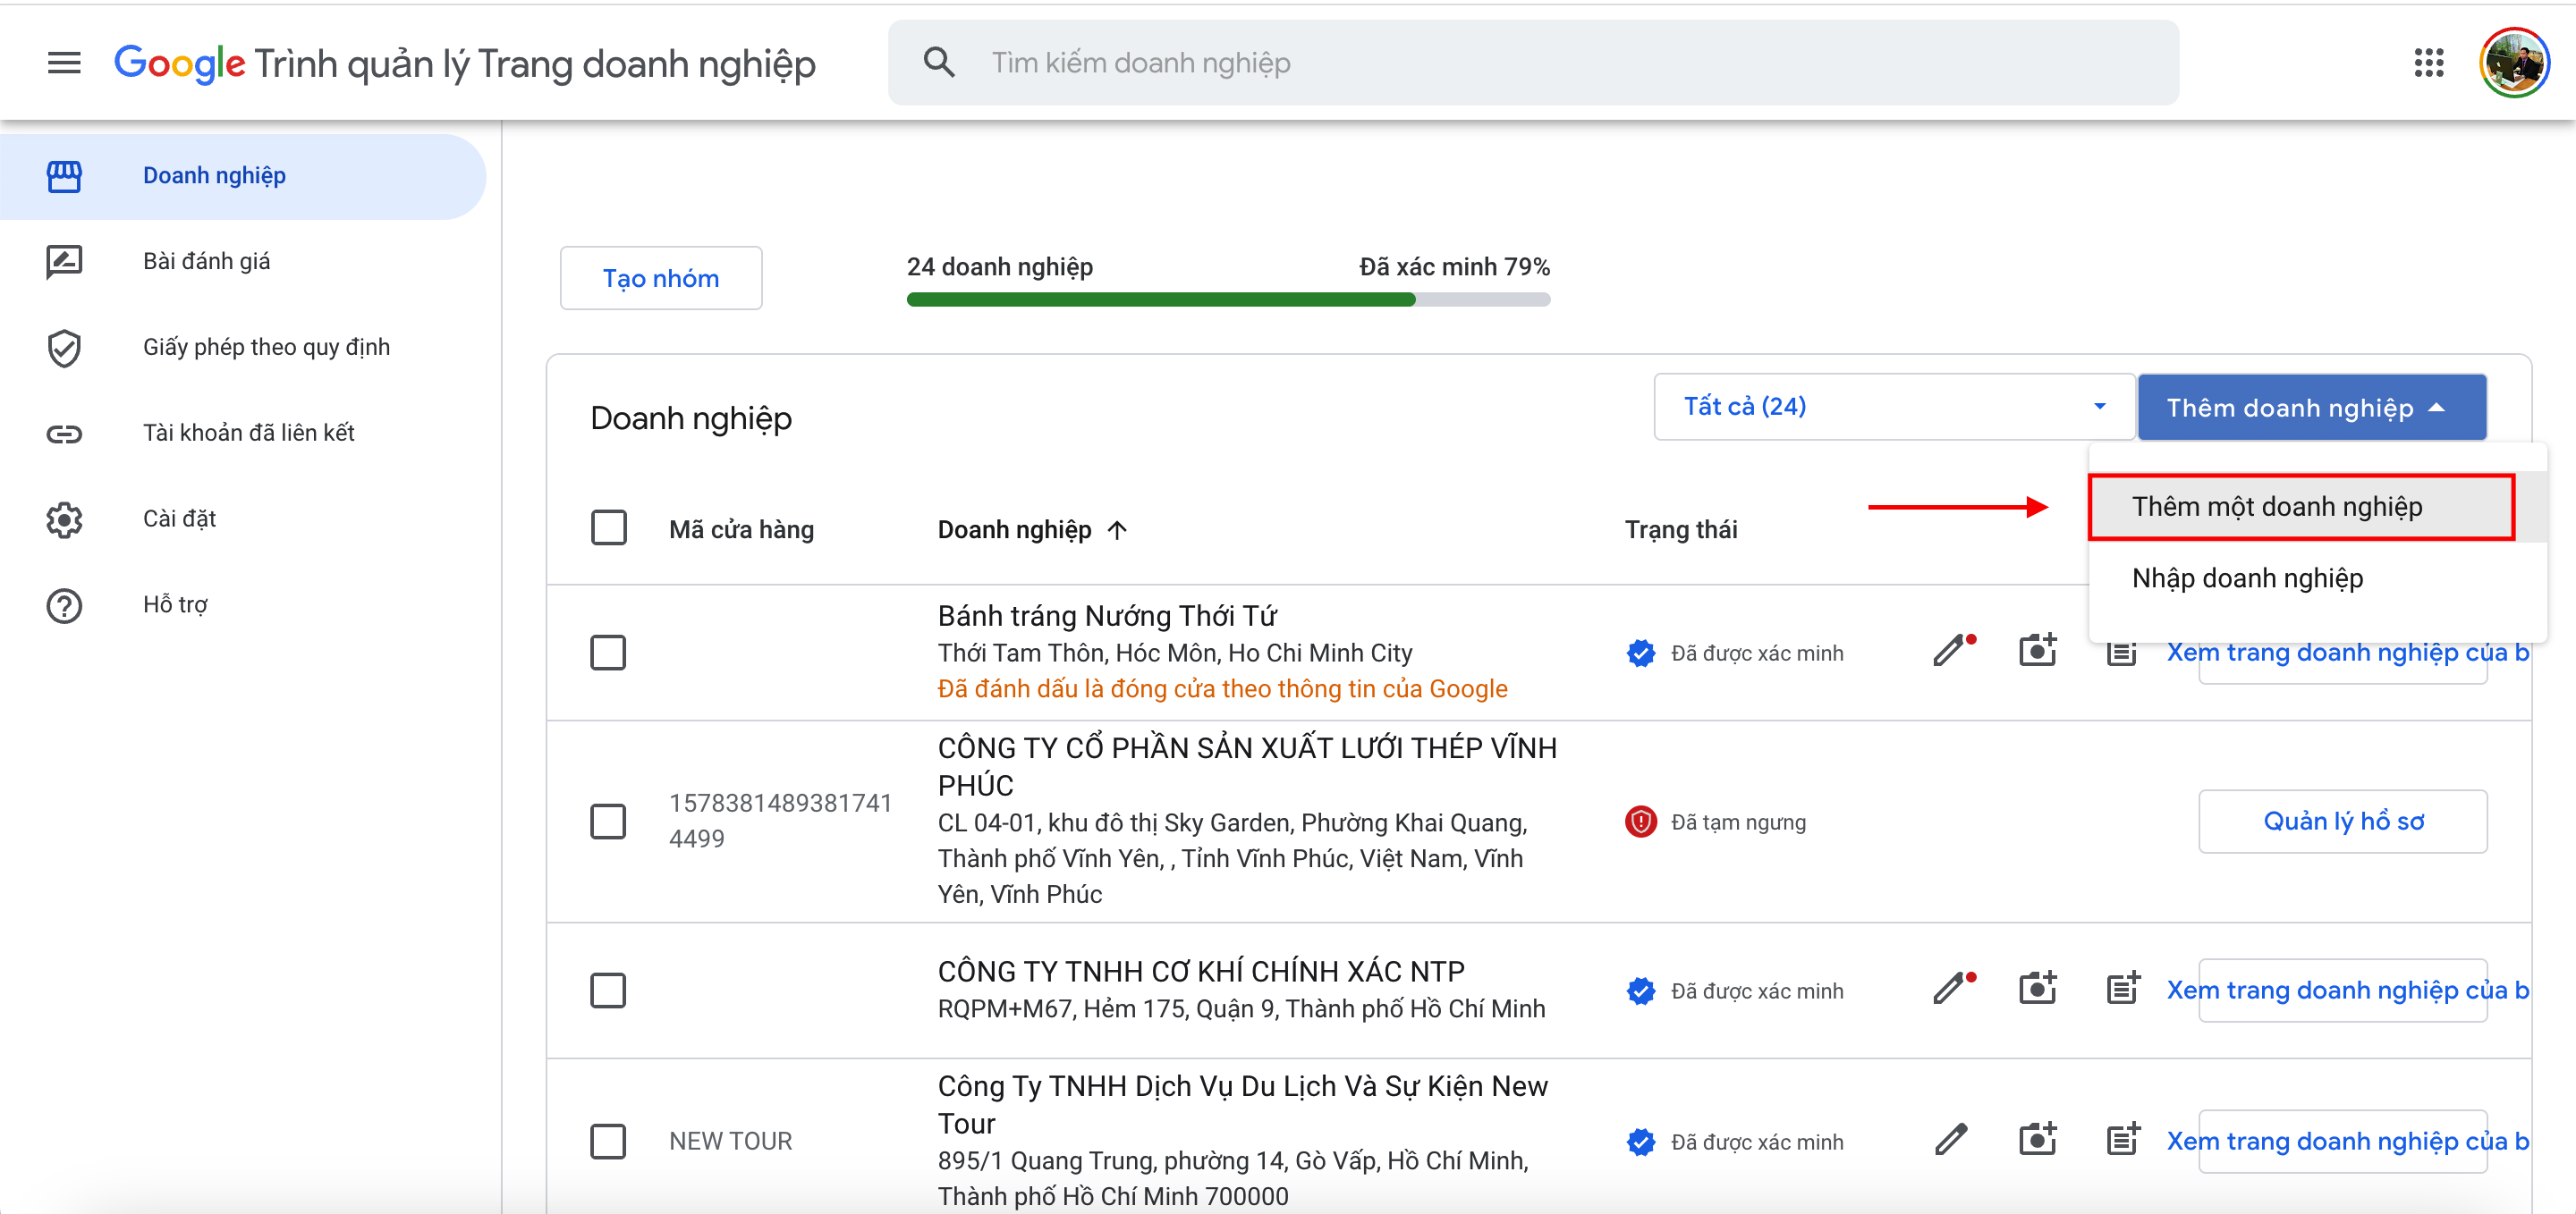Click the Hỗ trợ help icon
This screenshot has height=1214, width=2576.
point(64,605)
